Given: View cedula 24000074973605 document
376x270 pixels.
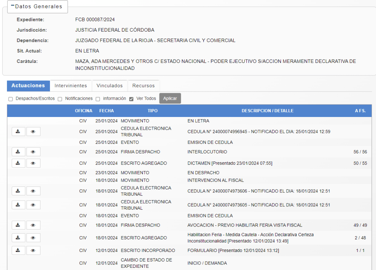Looking at the screenshot, I should (33, 205).
